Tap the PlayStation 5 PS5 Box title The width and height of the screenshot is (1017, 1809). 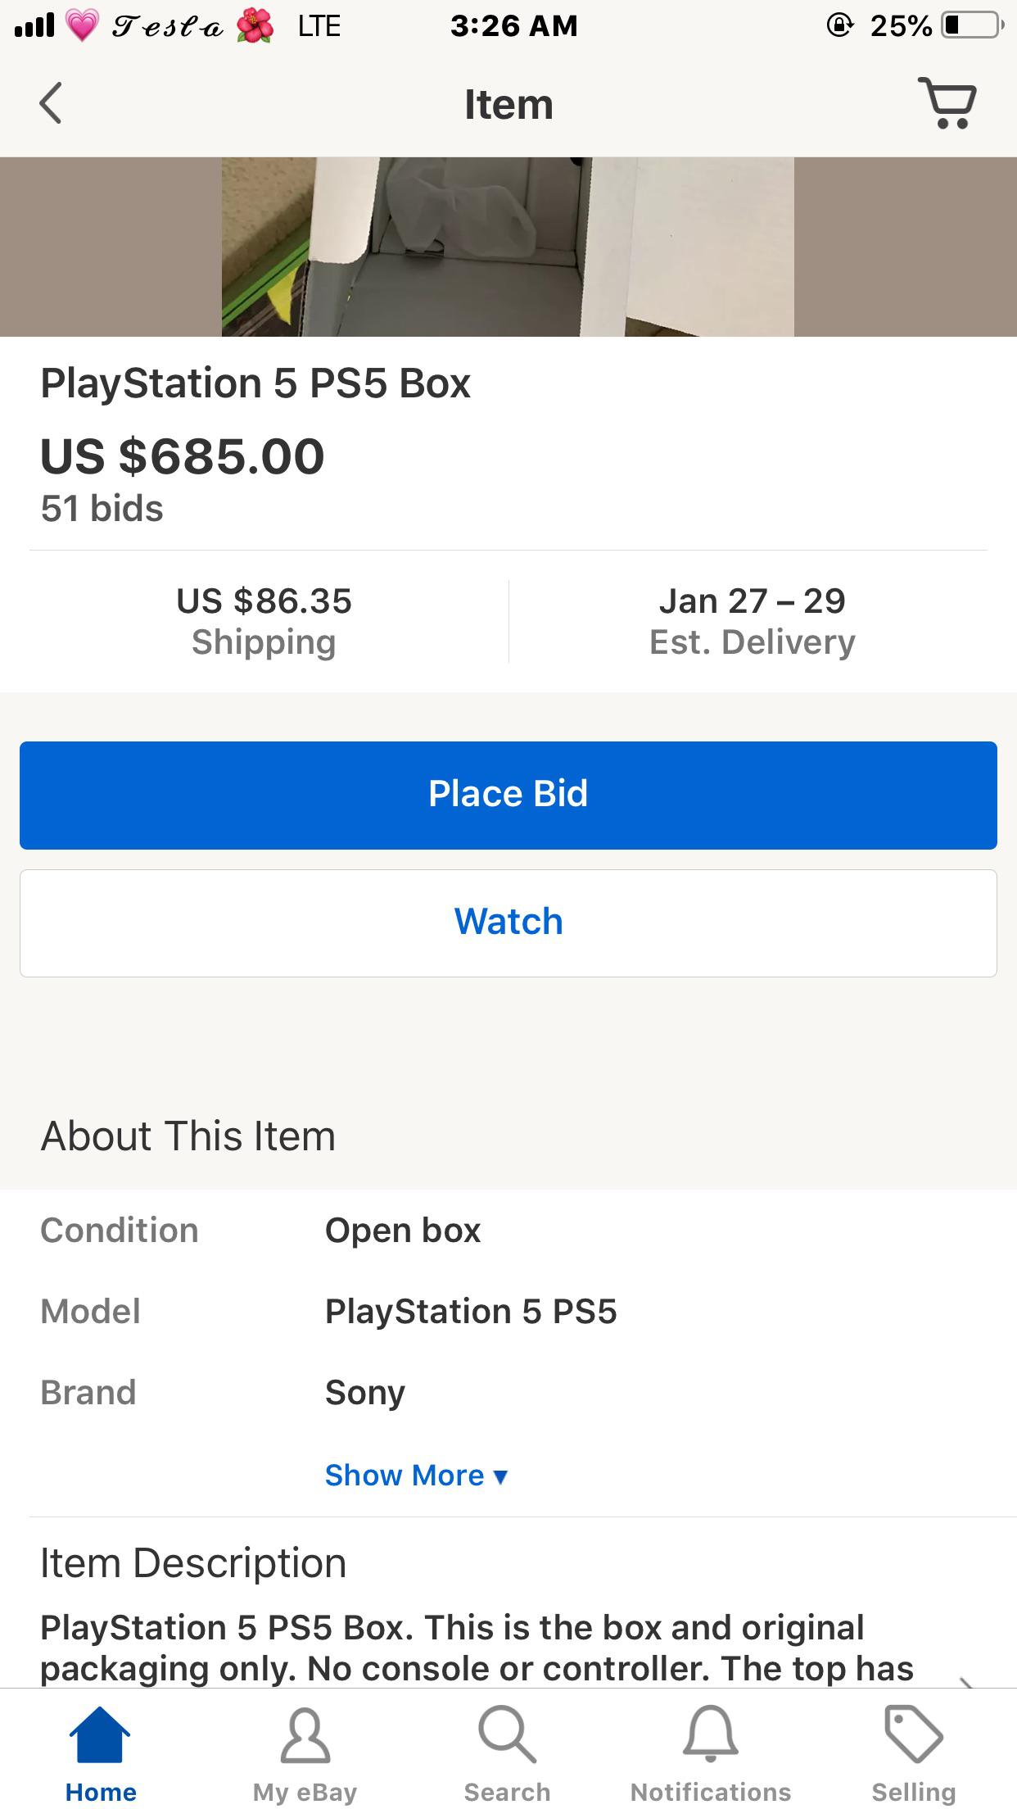(x=256, y=382)
